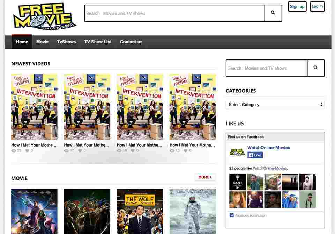The width and height of the screenshot is (335, 234).
Task: Click the 'NEWEST VIDEOS' heading
Action: [x=31, y=64]
